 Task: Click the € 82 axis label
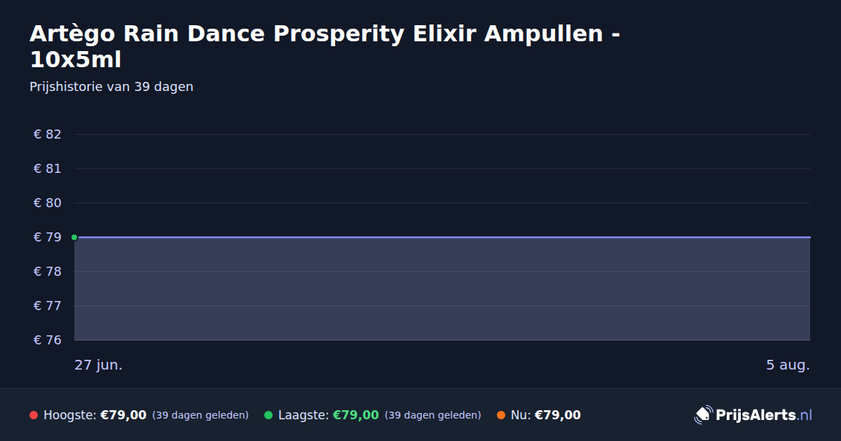[48, 134]
